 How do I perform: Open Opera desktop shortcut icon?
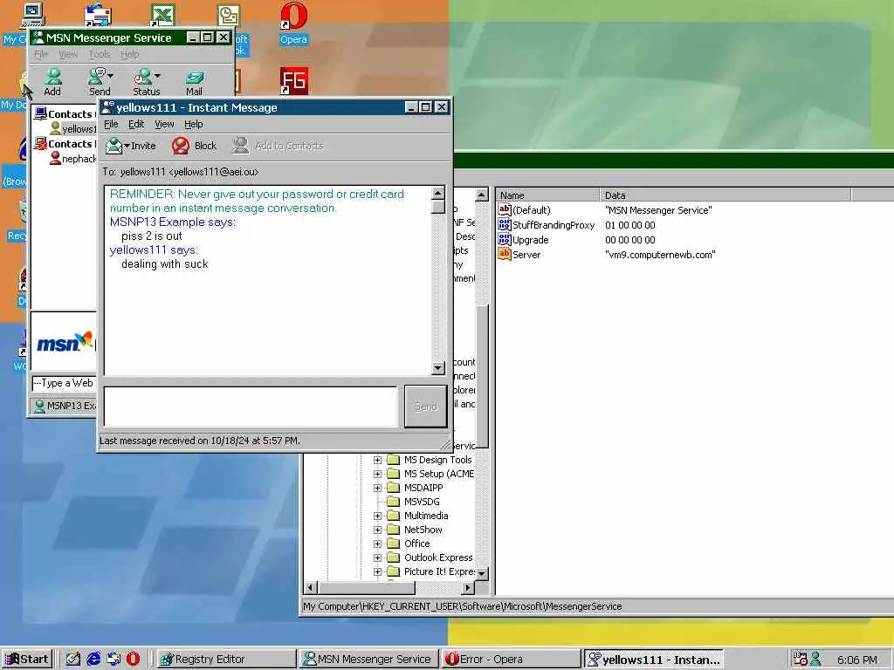coord(293,23)
